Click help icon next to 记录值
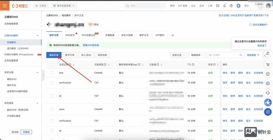The height and width of the screenshot is (140, 273). pyautogui.click(x=158, y=64)
